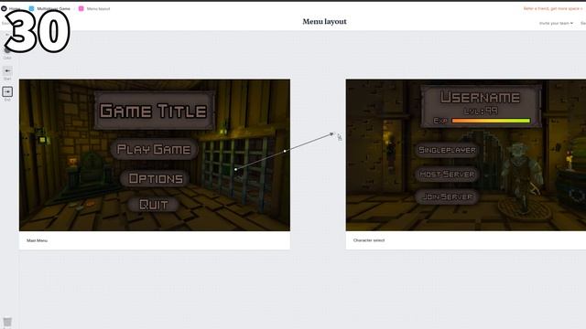586x329 pixels.
Task: Click the pink Menu layout board icon
Action: pyautogui.click(x=81, y=8)
